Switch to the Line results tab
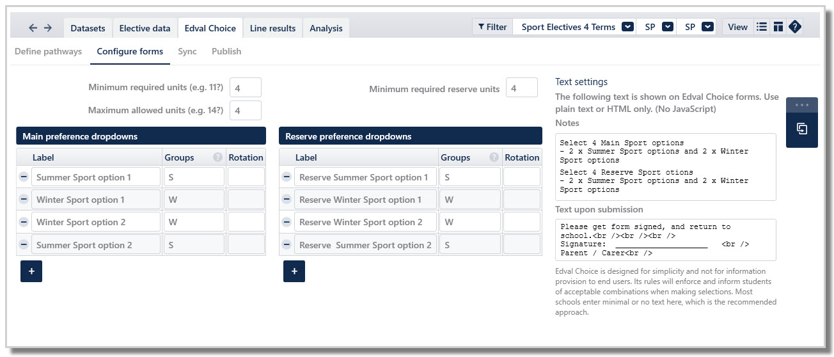 pos(272,28)
